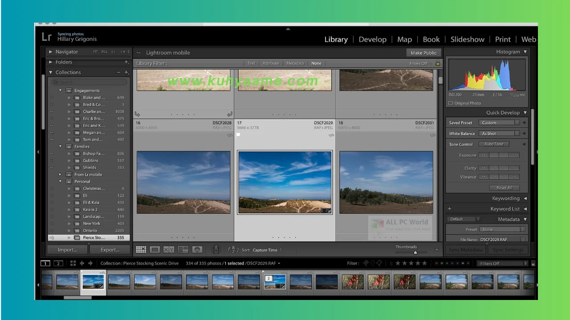The image size is (570, 320).
Task: Click the Reset All button
Action: pyautogui.click(x=504, y=188)
